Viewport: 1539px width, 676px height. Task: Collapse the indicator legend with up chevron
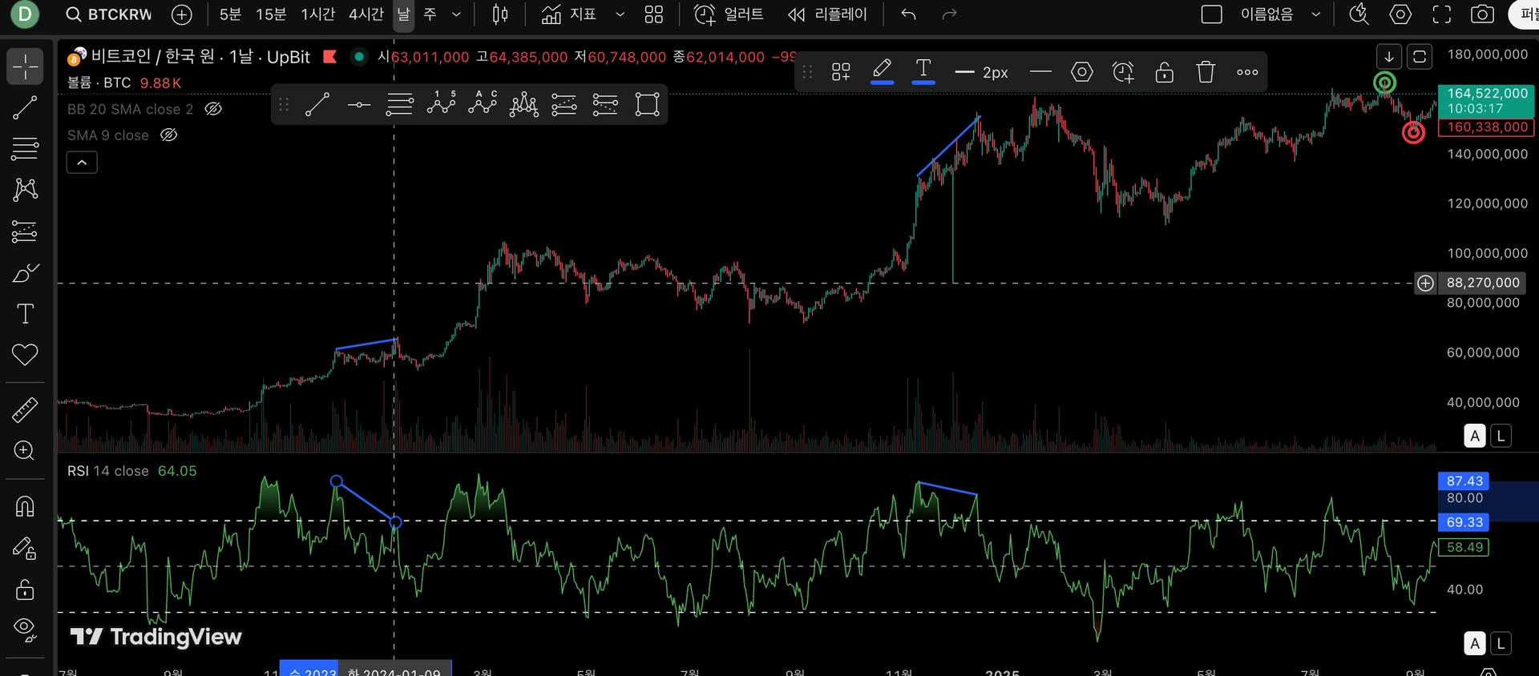click(82, 163)
